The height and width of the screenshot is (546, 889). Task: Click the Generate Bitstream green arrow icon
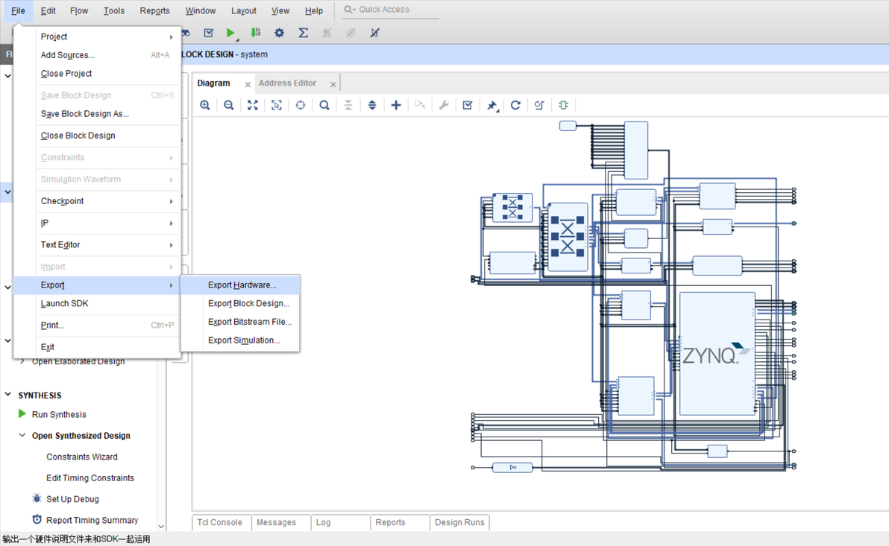pyautogui.click(x=256, y=33)
